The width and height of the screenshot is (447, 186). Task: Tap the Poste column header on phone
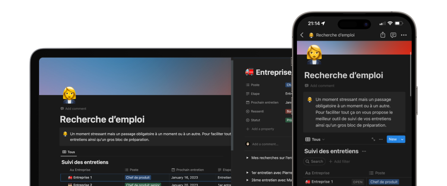(377, 173)
